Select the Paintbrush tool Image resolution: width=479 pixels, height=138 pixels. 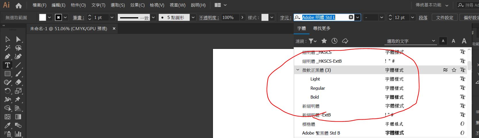pyautogui.click(x=18, y=74)
